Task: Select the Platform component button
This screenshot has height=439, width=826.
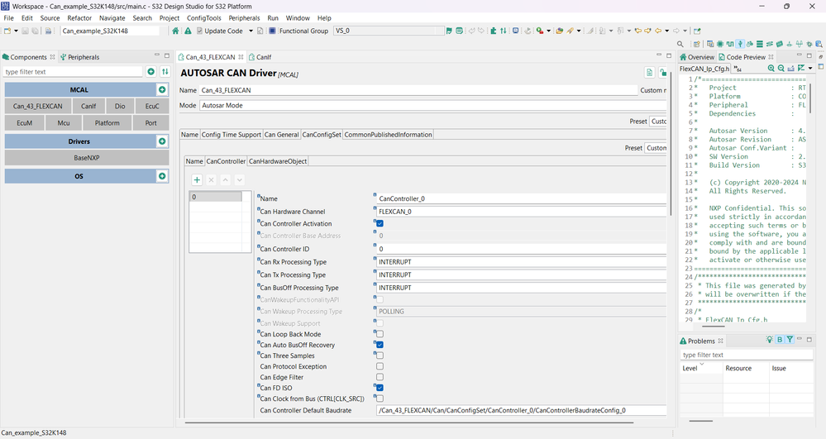Action: 107,123
